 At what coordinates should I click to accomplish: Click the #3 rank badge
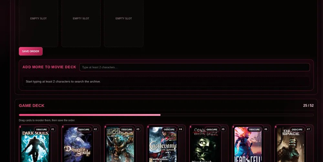tap(138, 129)
